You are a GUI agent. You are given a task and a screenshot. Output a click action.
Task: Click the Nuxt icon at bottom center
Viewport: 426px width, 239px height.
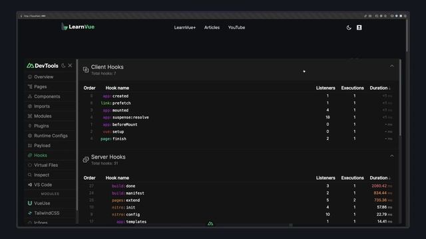coord(210,224)
